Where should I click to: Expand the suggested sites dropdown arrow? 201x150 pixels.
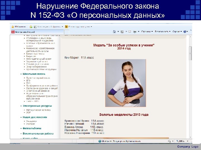point(91,27)
